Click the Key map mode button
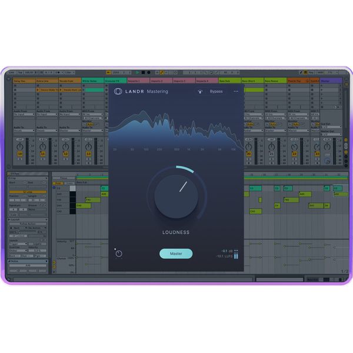 311,72
